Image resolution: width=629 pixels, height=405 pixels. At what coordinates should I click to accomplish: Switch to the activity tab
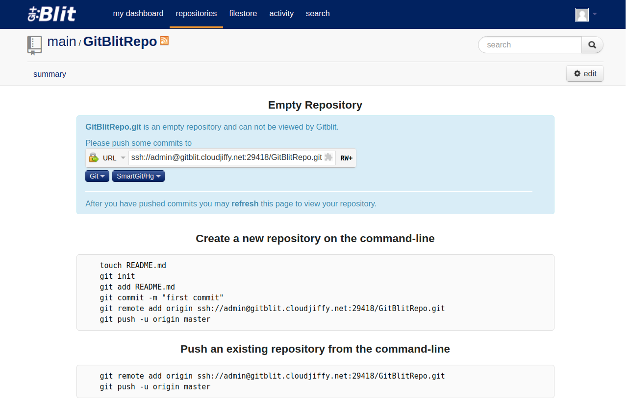(x=281, y=14)
